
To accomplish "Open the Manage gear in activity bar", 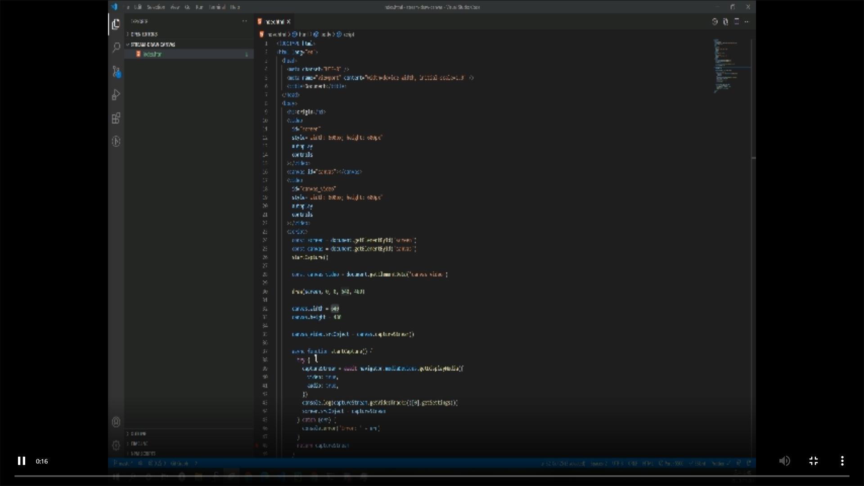I will 116,445.
